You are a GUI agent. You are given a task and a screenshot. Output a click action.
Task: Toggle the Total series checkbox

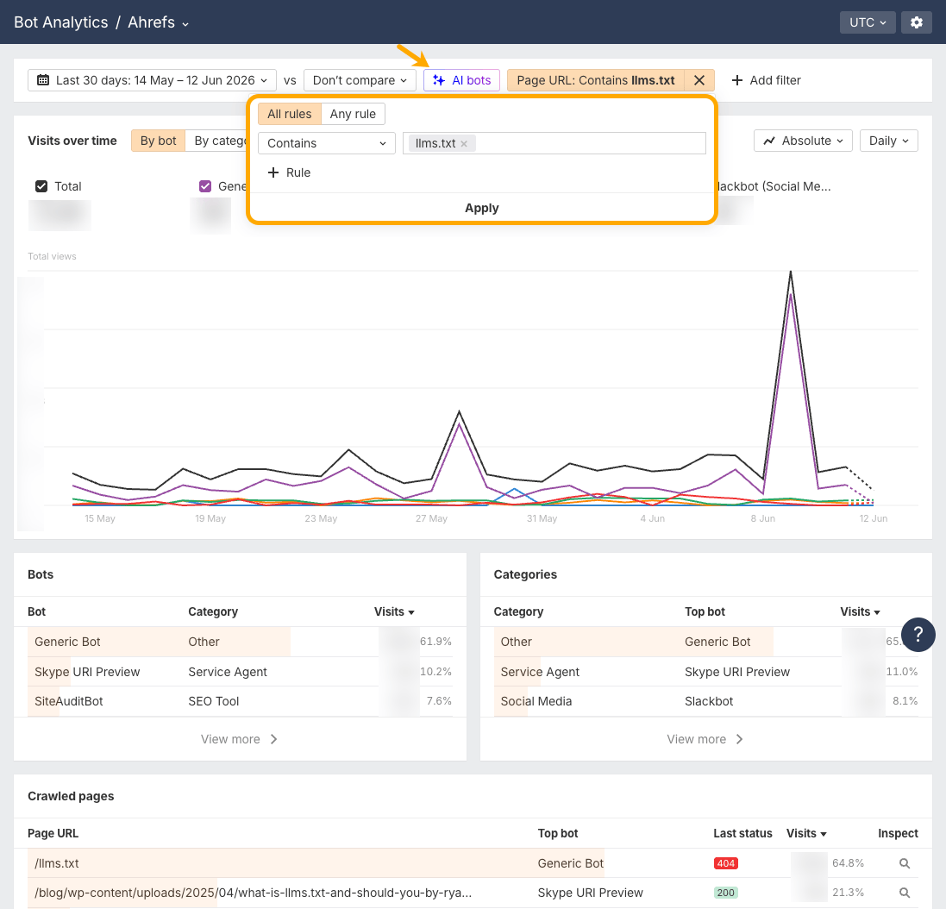pos(41,186)
